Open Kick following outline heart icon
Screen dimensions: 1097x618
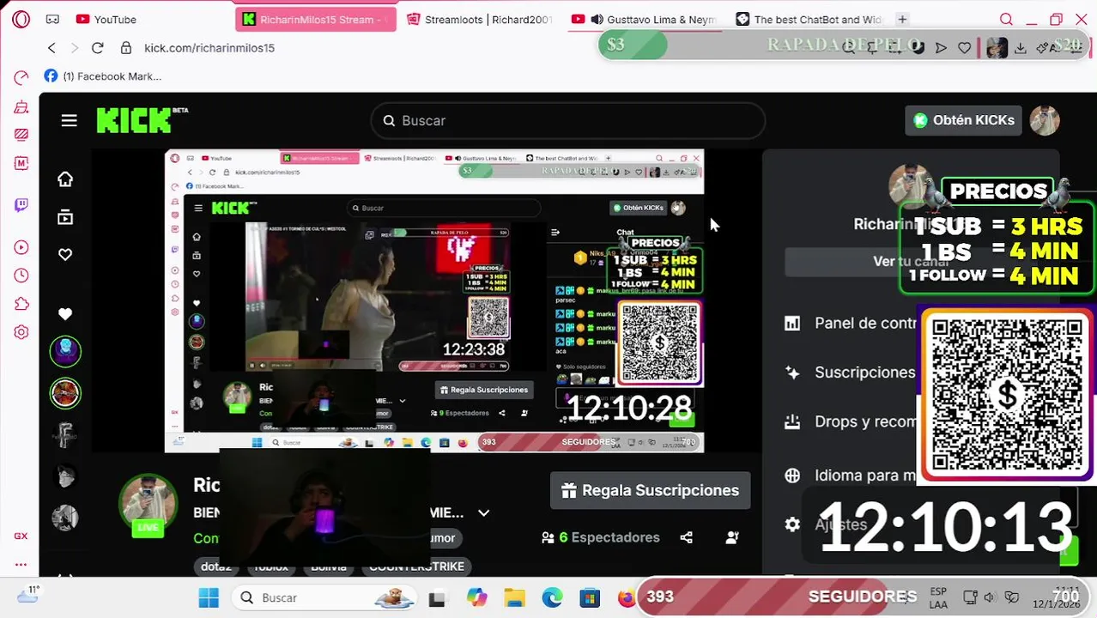coord(65,254)
